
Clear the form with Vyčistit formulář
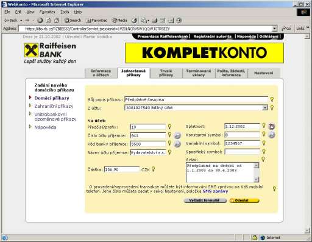point(205,201)
